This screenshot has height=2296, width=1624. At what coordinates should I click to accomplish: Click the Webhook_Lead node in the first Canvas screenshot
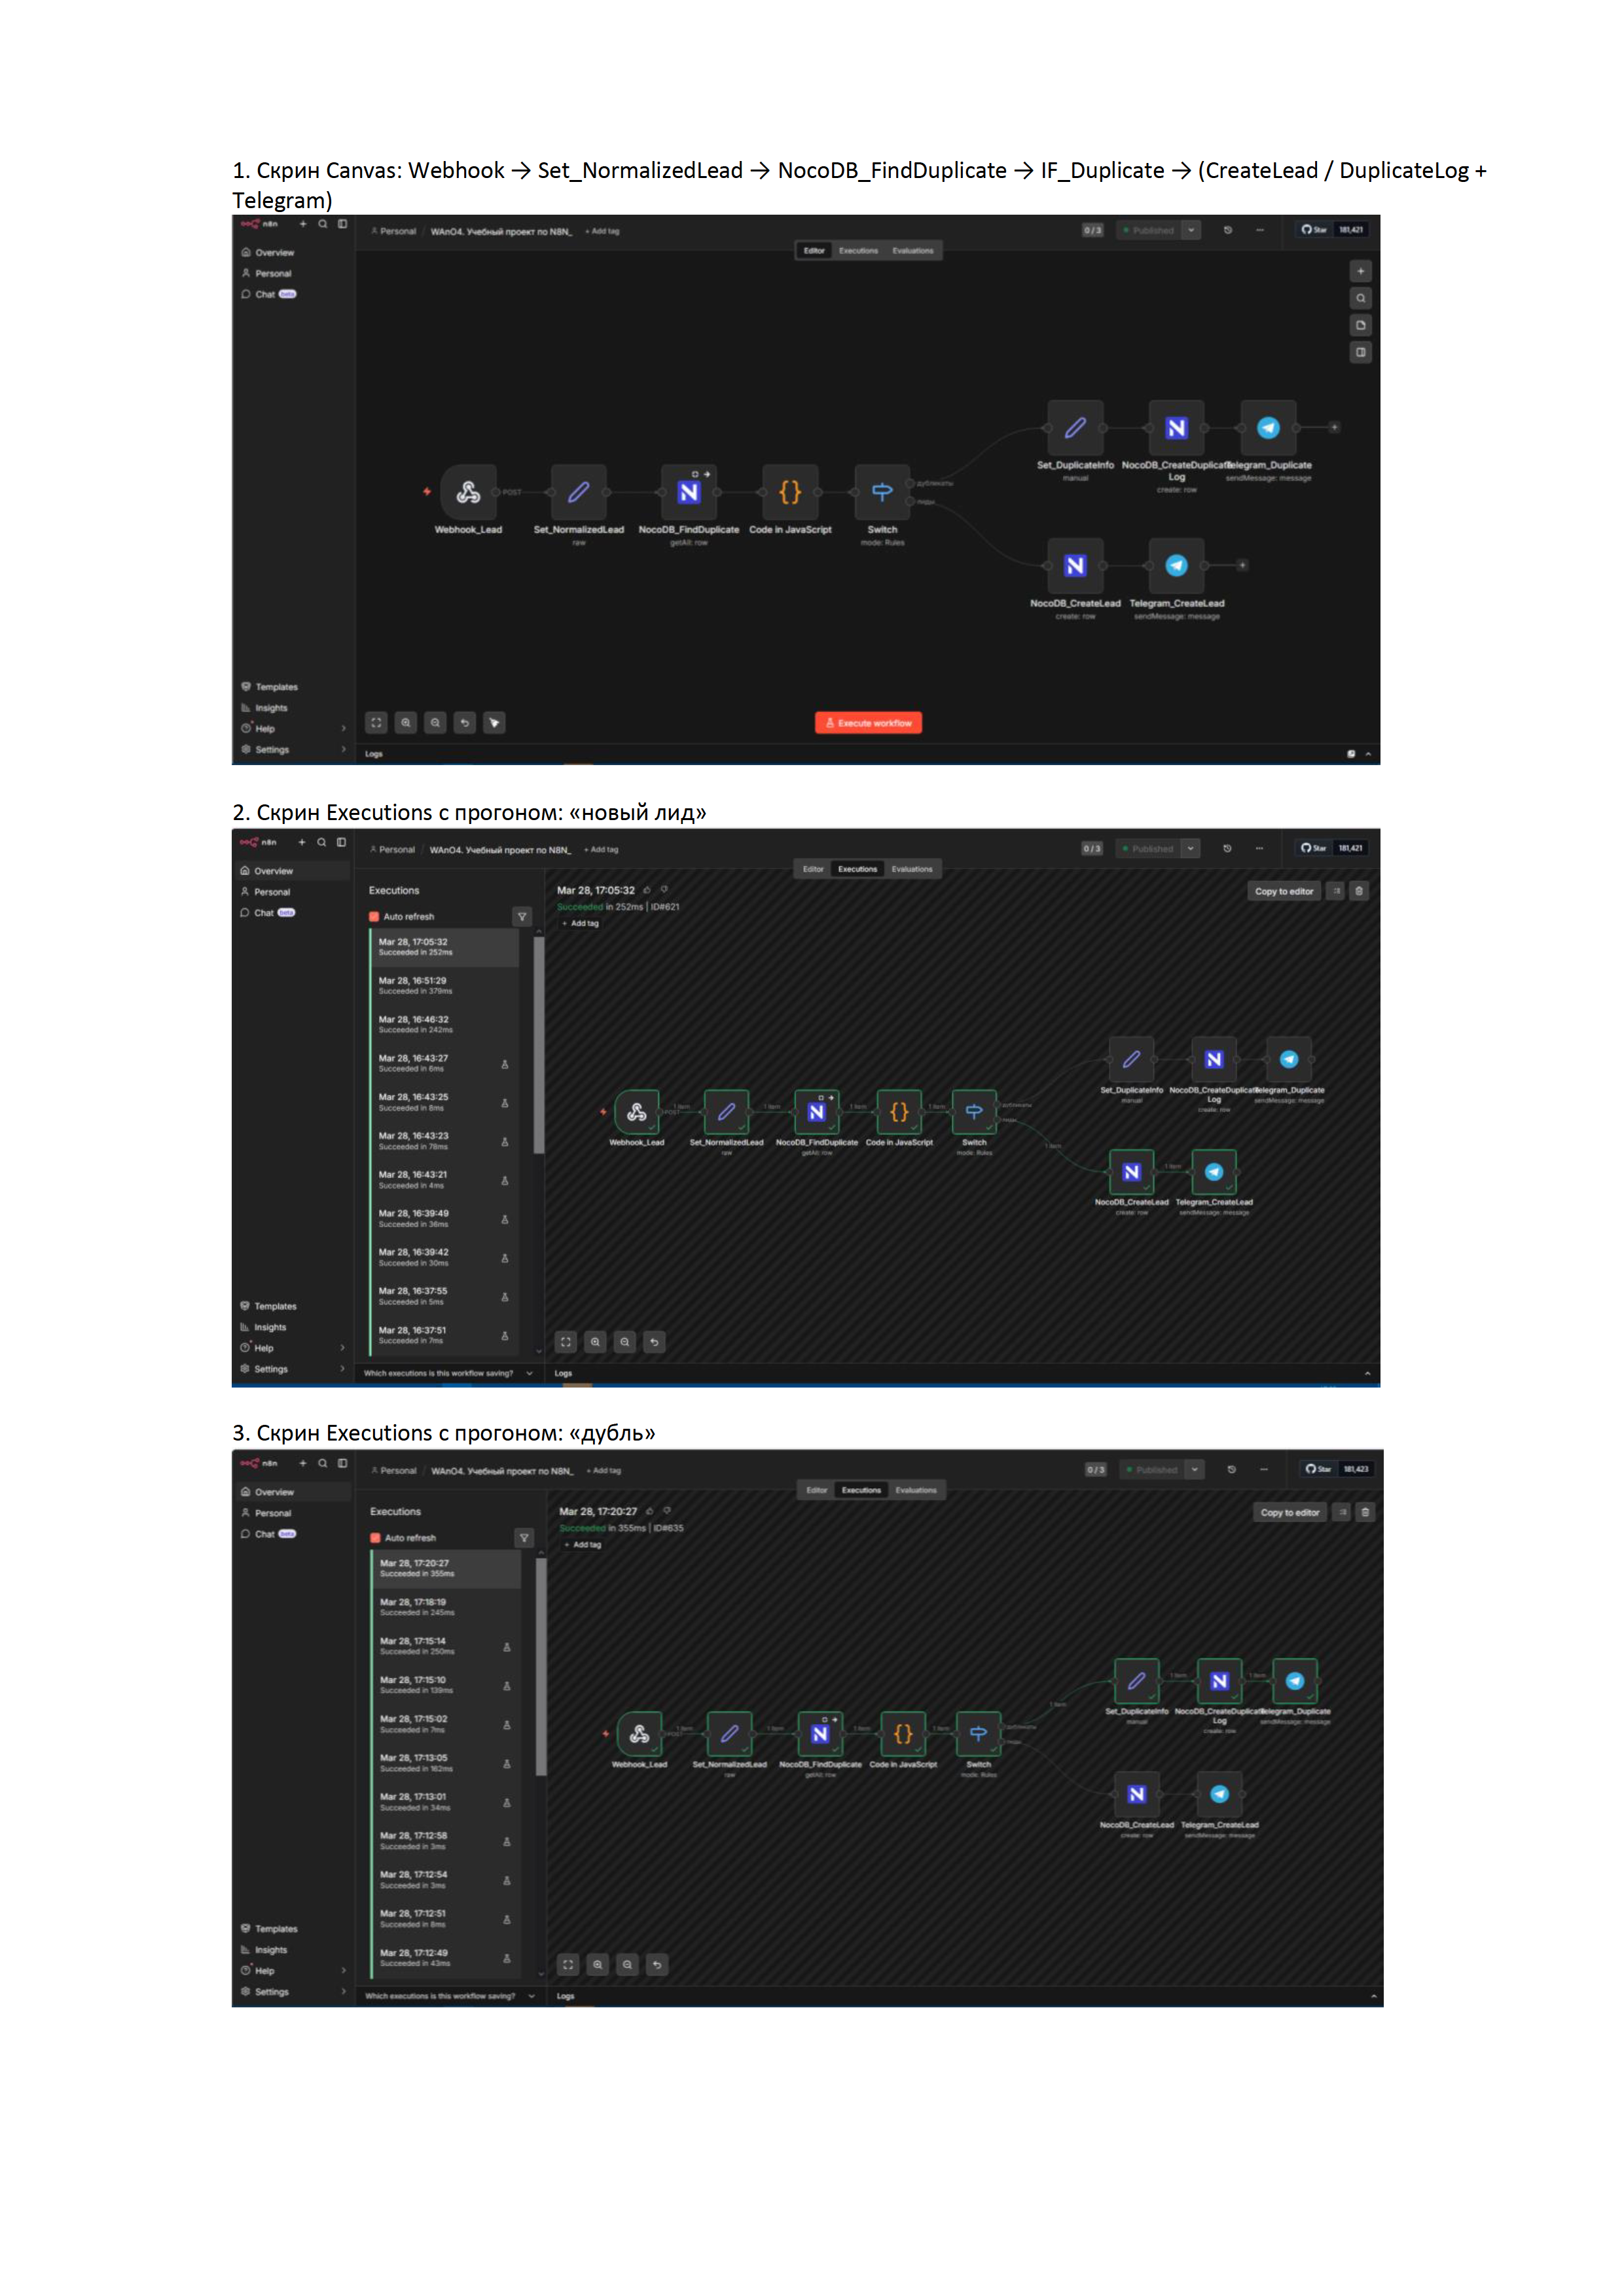tap(468, 492)
